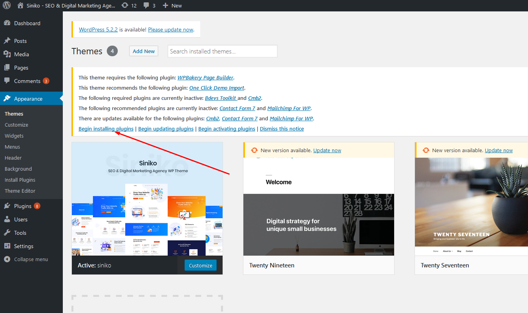528x313 pixels.
Task: Open Posts menu item
Action: pyautogui.click(x=31, y=41)
